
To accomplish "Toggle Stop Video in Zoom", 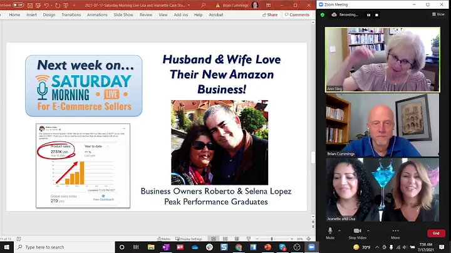I will coord(358,233).
